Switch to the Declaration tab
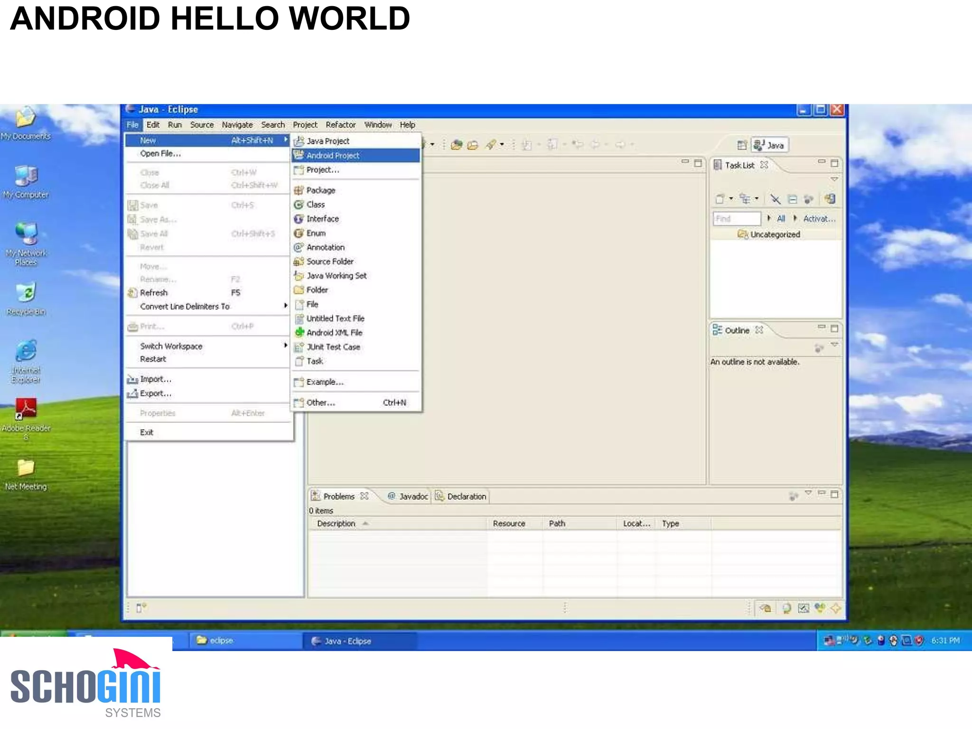The height and width of the screenshot is (729, 972). [461, 496]
